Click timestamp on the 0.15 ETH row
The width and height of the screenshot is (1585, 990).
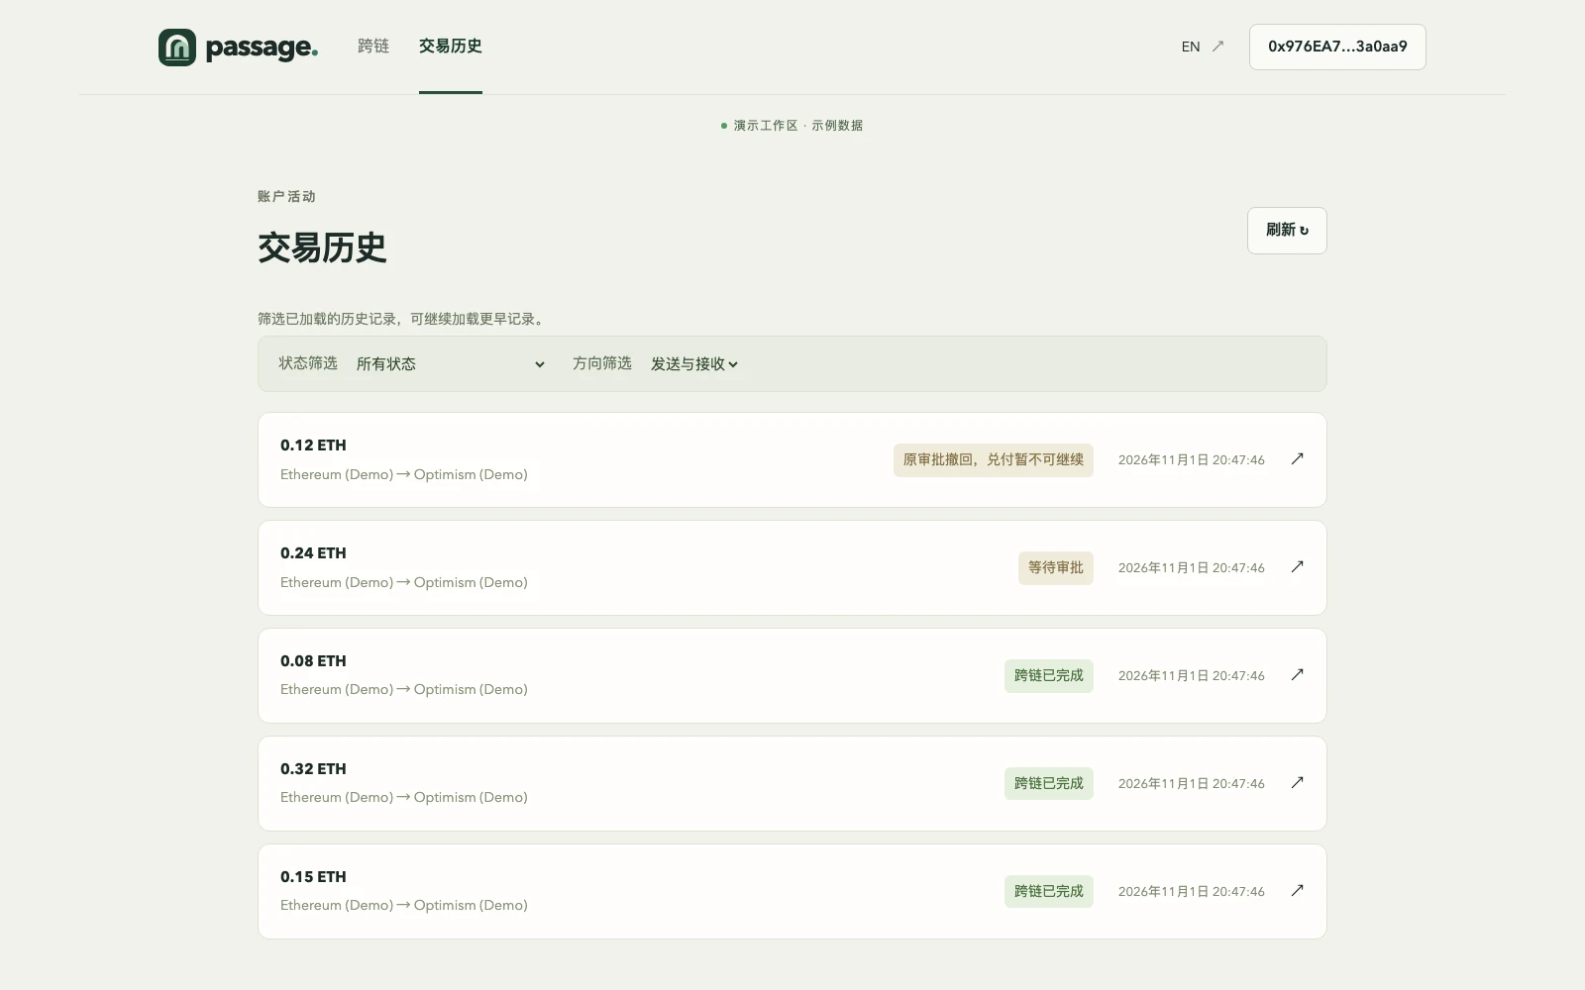point(1192,892)
